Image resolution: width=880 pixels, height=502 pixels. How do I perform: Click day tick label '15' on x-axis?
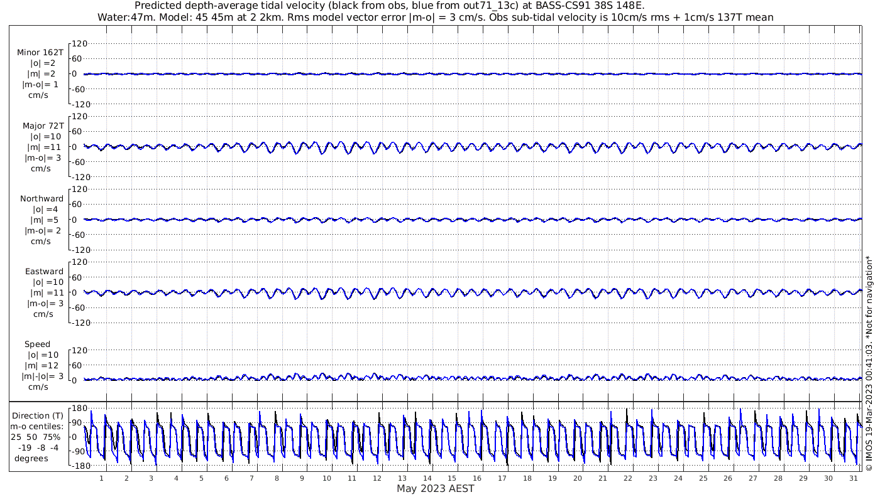point(452,478)
